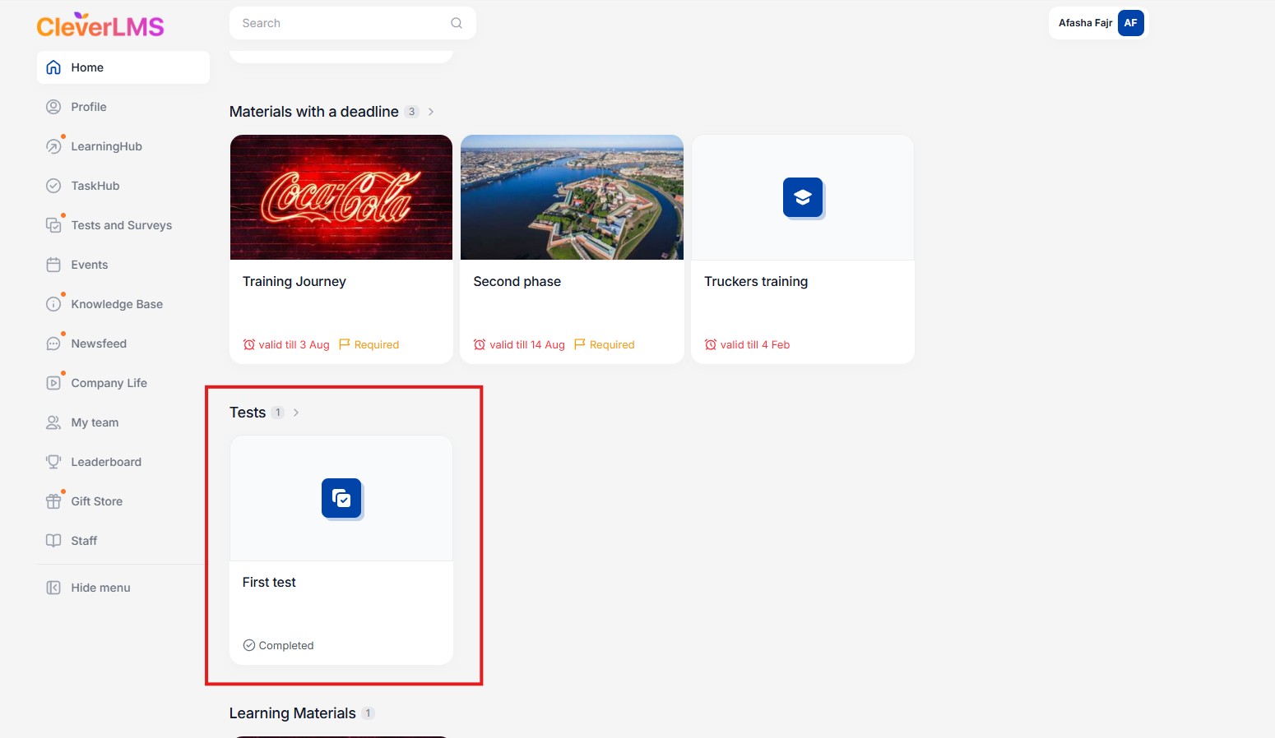Expand Materials with a deadline via chevron
The height and width of the screenshot is (738, 1275).
click(x=431, y=112)
